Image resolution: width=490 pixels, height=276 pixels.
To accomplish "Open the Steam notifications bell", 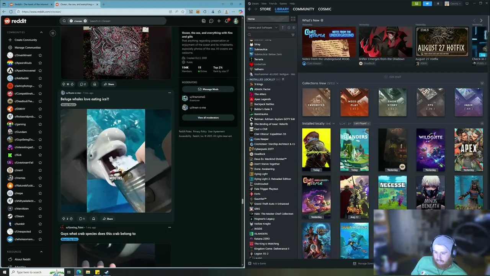I will pyautogui.click(x=438, y=3).
